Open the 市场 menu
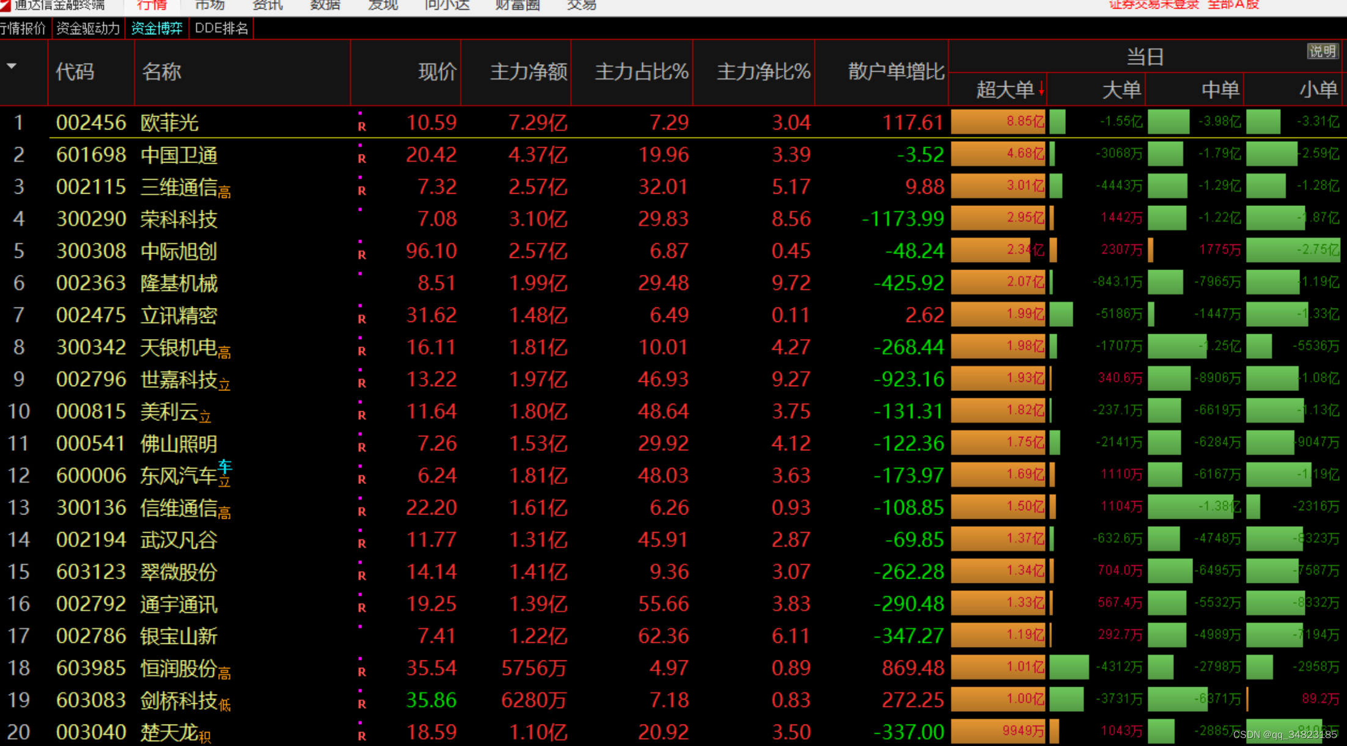The width and height of the screenshot is (1347, 746). coord(210,5)
